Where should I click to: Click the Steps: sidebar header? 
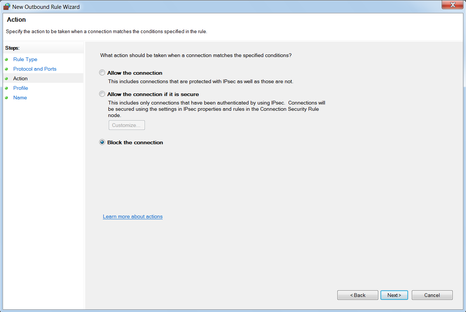(12, 48)
